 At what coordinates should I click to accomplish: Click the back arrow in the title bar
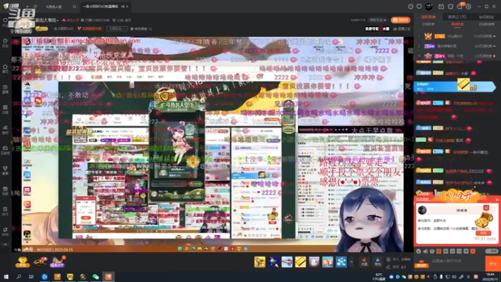pos(28,6)
